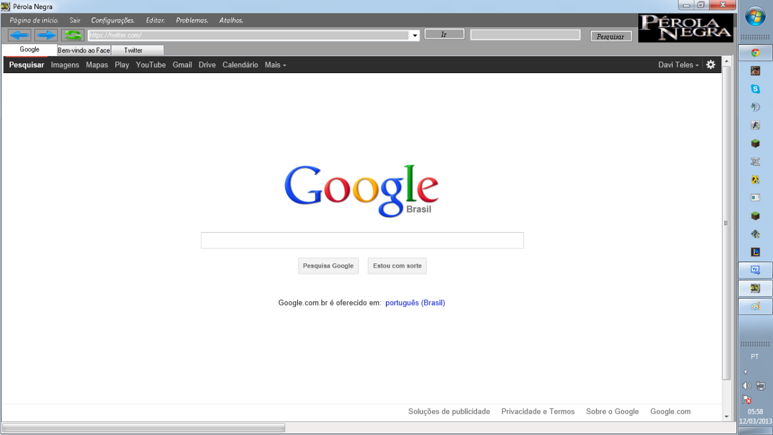This screenshot has height=435, width=773.
Task: Switch to Paint in the taskbar
Action: pos(755,306)
